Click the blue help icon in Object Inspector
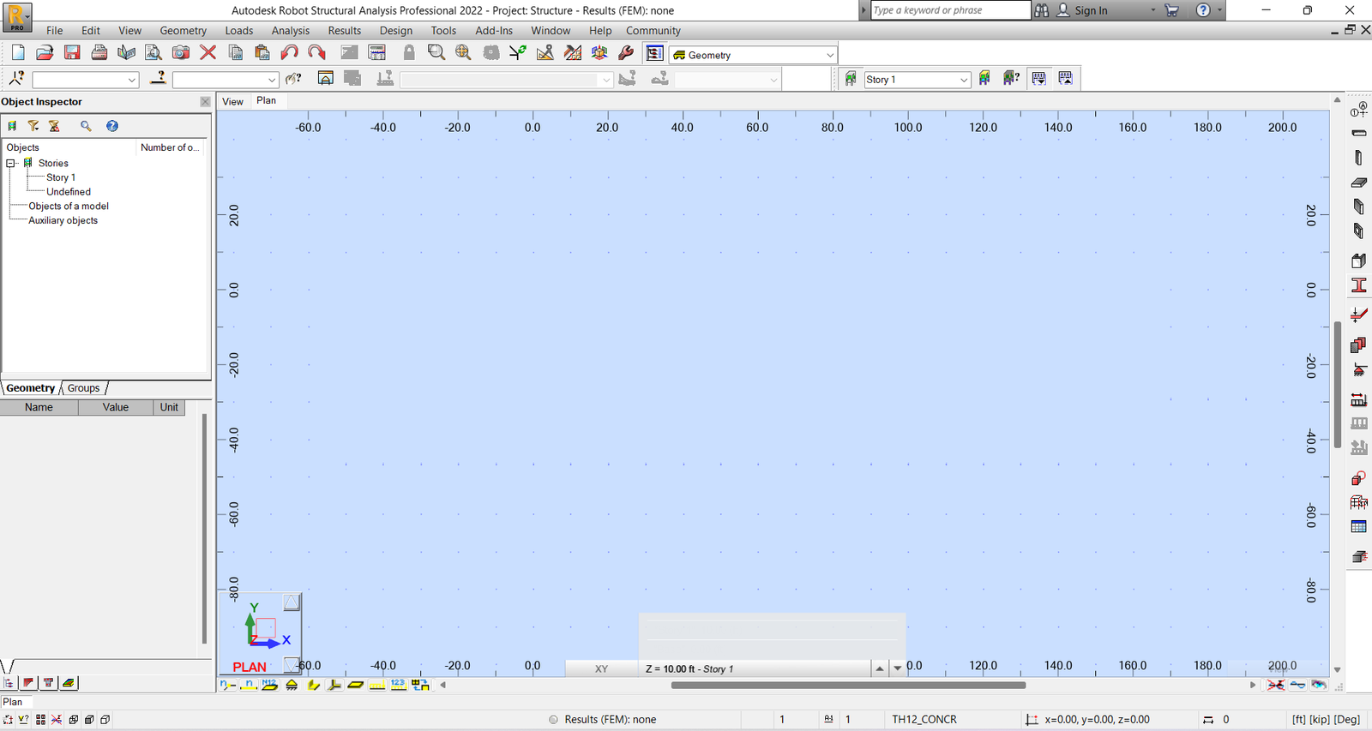Viewport: 1372px width, 731px height. (112, 126)
